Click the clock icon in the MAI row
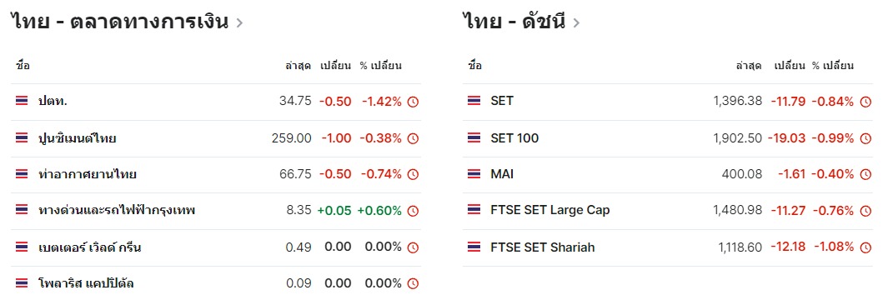The image size is (888, 300). 865,174
